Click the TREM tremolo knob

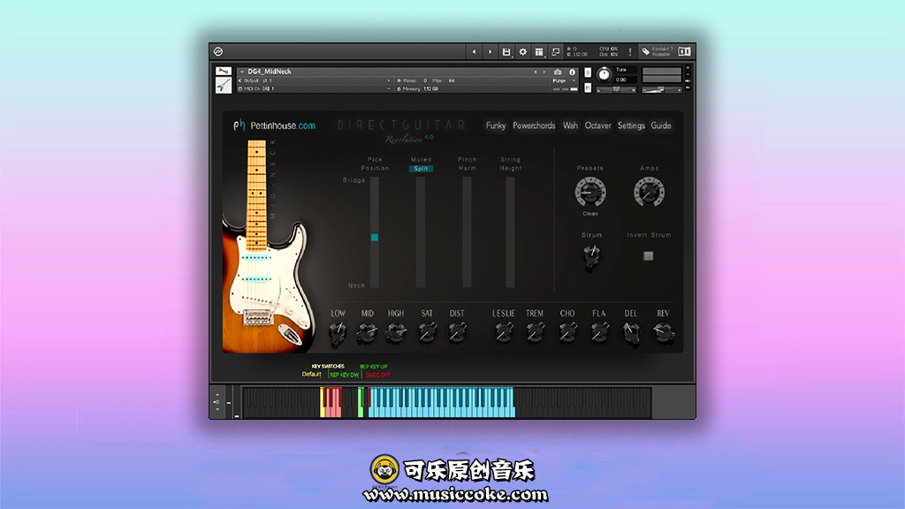tap(535, 332)
